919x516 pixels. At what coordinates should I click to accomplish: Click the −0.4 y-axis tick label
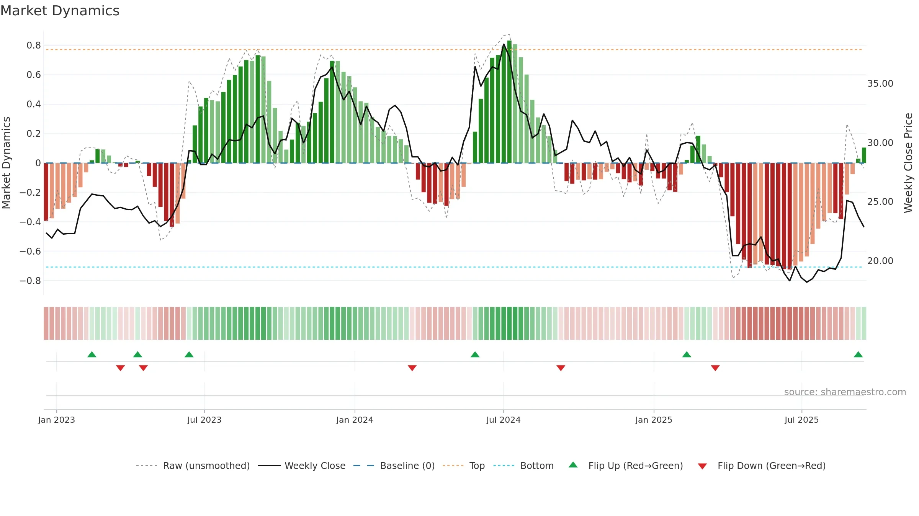[30, 222]
